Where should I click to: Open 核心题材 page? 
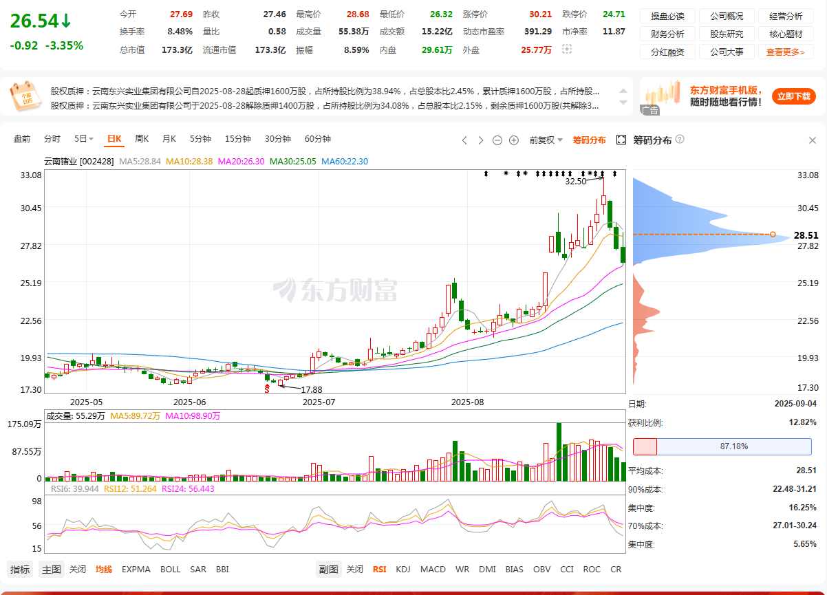[786, 34]
